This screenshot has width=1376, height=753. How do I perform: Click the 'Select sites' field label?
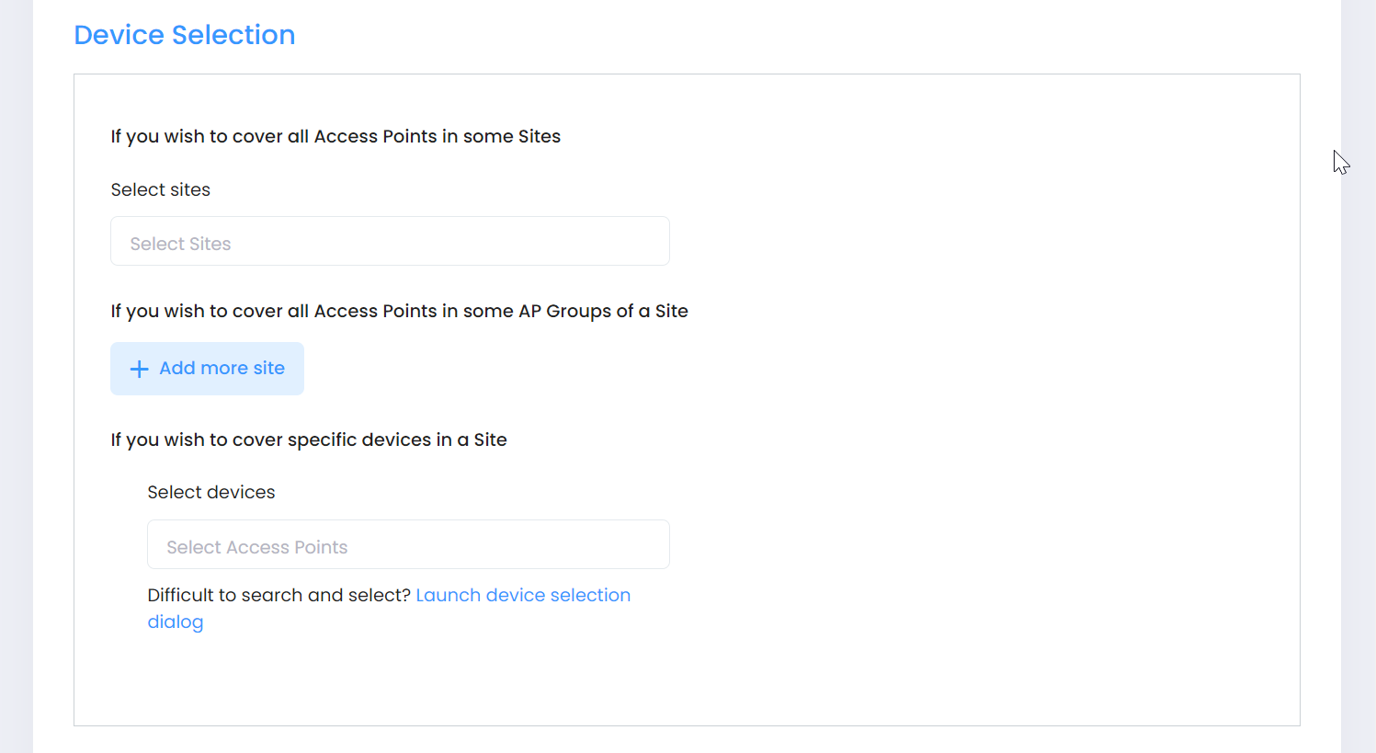click(x=161, y=189)
